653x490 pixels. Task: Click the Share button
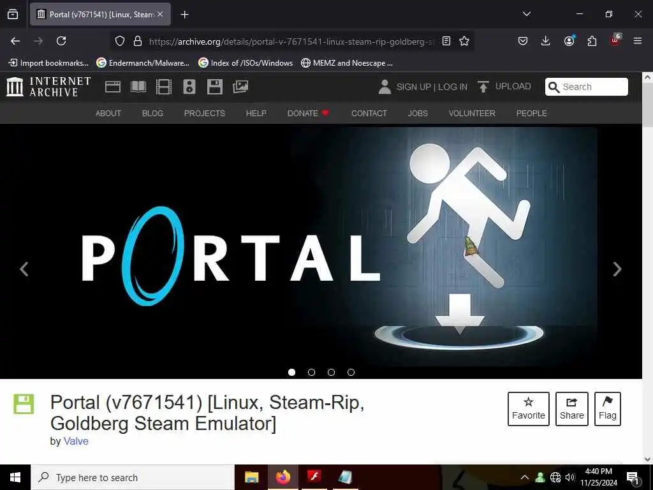tap(572, 409)
